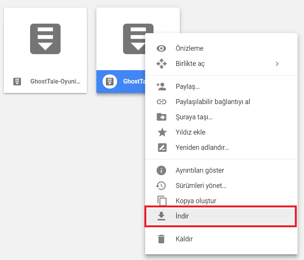Select Sürümleri yönet… menu item

(x=221, y=186)
